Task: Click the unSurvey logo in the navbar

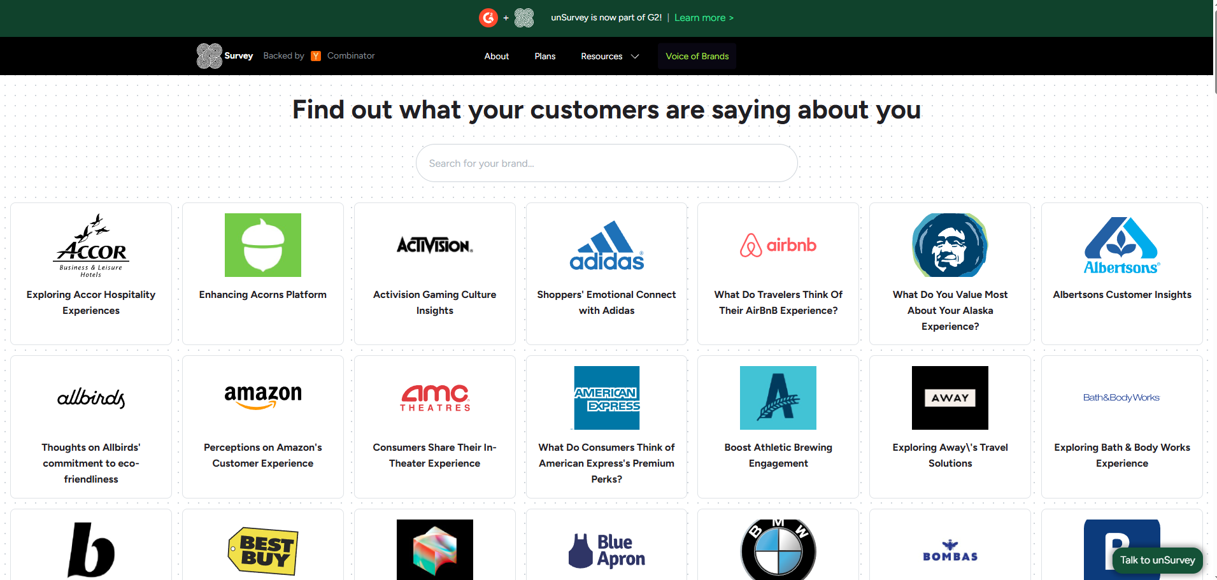Action: (x=225, y=56)
